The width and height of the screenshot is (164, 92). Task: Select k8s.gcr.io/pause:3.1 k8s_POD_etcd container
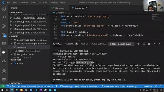29,33
